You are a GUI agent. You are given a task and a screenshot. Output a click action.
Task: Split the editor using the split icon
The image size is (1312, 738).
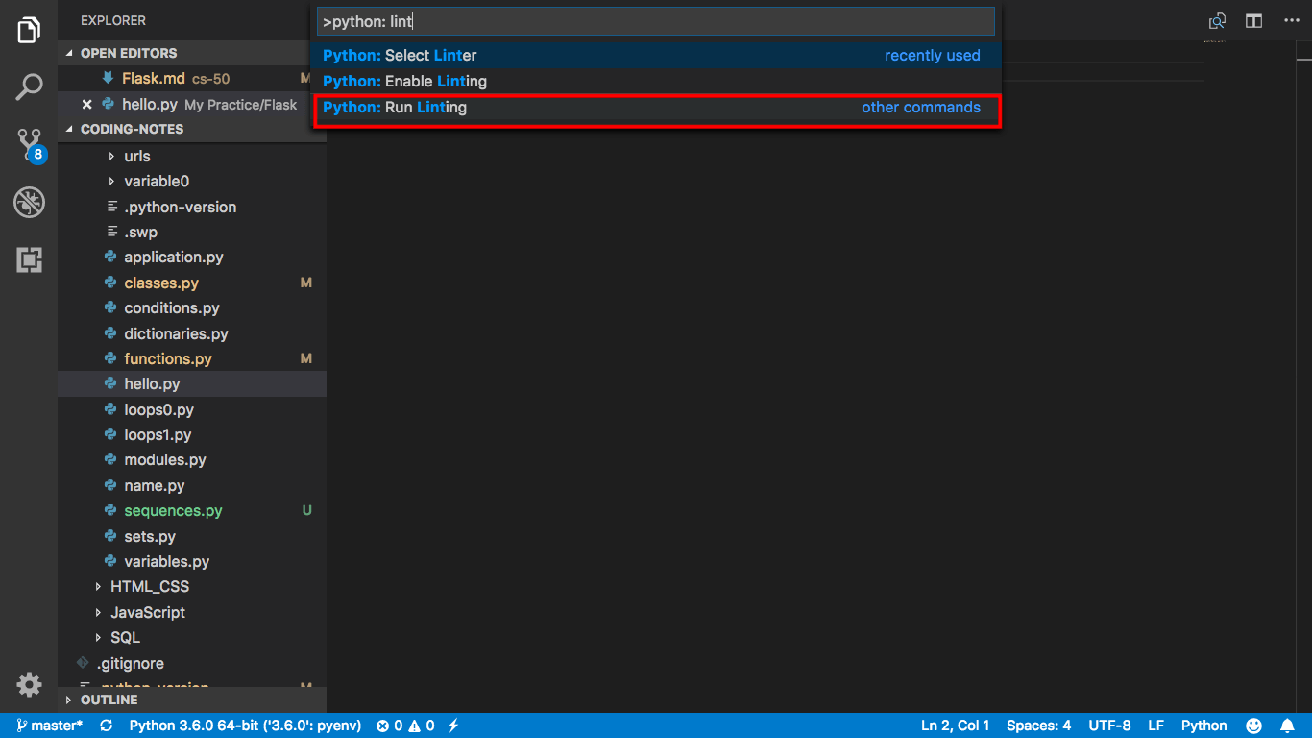click(1253, 21)
